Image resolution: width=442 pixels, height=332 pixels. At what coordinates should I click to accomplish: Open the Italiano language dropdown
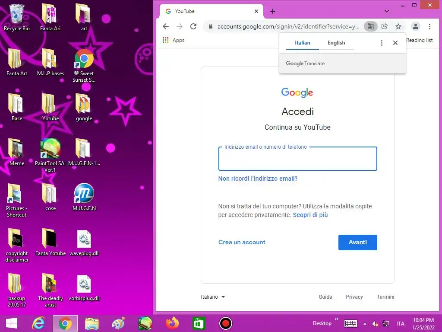pyautogui.click(x=213, y=297)
